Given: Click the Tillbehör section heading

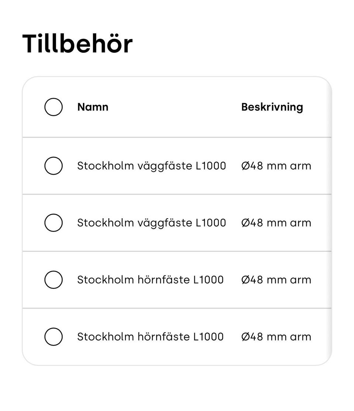Looking at the screenshot, I should click(77, 44).
